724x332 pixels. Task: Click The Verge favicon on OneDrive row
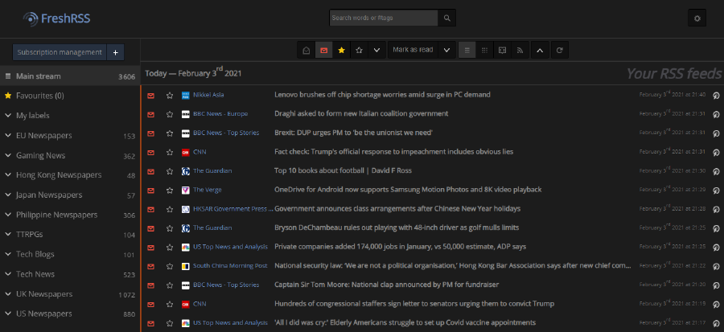pos(186,190)
